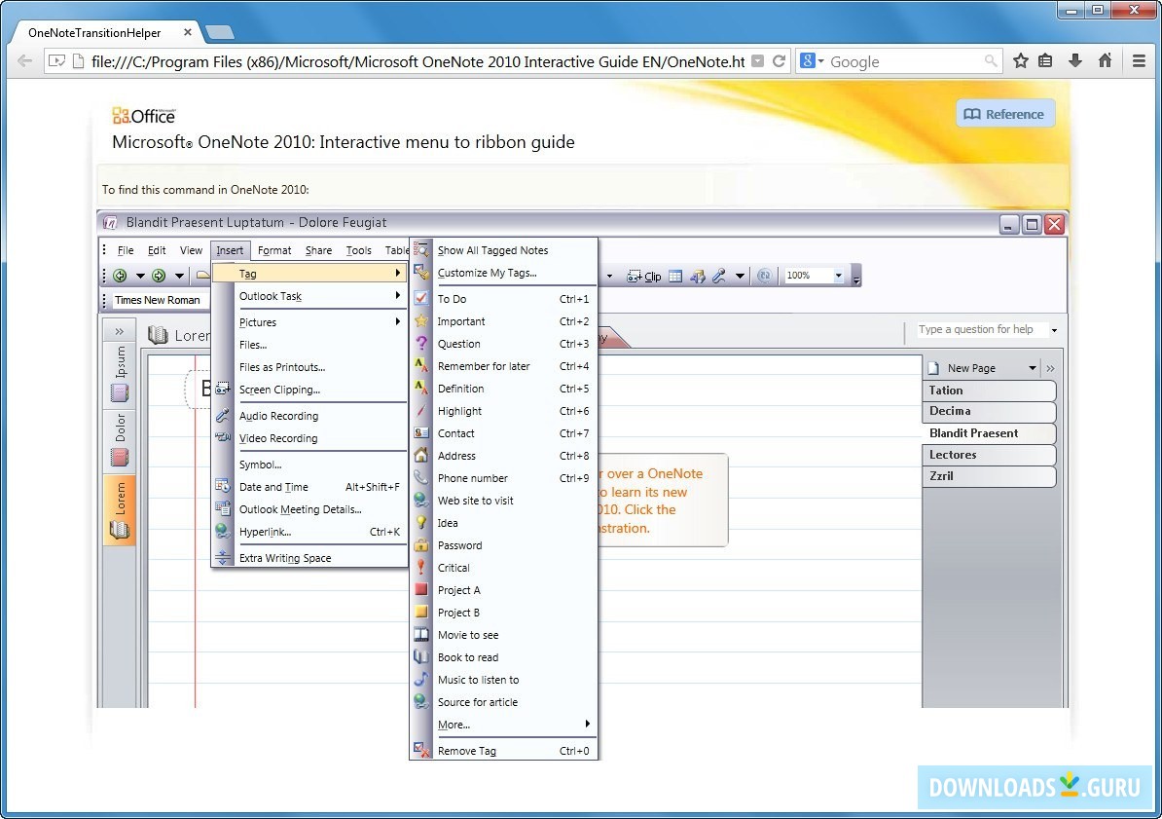The height and width of the screenshot is (819, 1162).
Task: Open the Format menu
Action: (274, 250)
